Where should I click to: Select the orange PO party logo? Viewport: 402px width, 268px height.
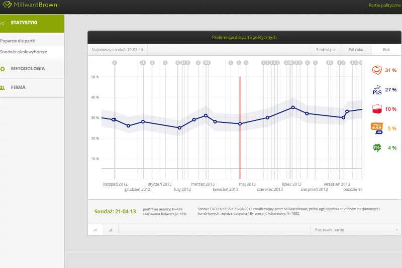tap(377, 70)
